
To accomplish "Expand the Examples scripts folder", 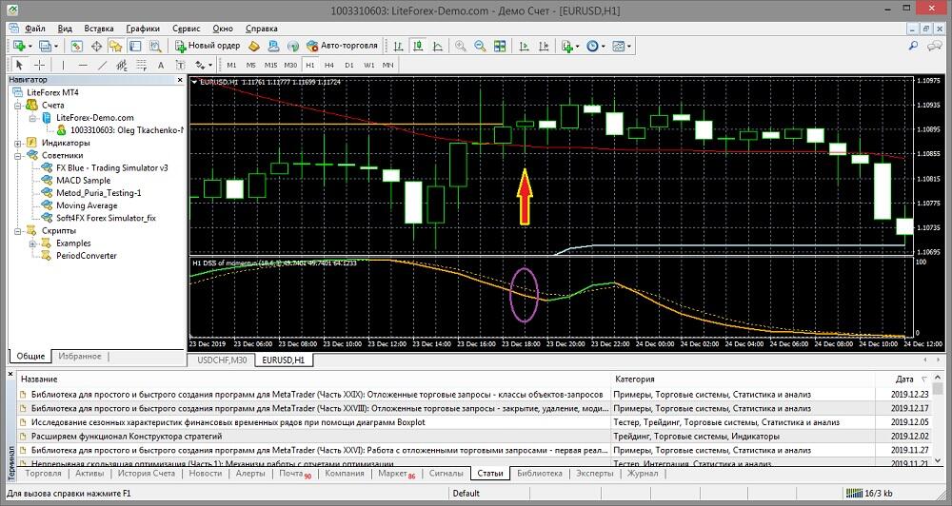I will [32, 243].
